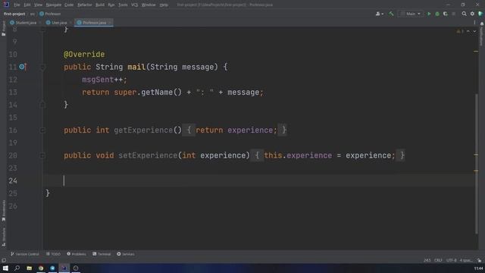The height and width of the screenshot is (273, 485).
Task: Toggle tool window bars icon in status corner
Action: [x=4, y=260]
